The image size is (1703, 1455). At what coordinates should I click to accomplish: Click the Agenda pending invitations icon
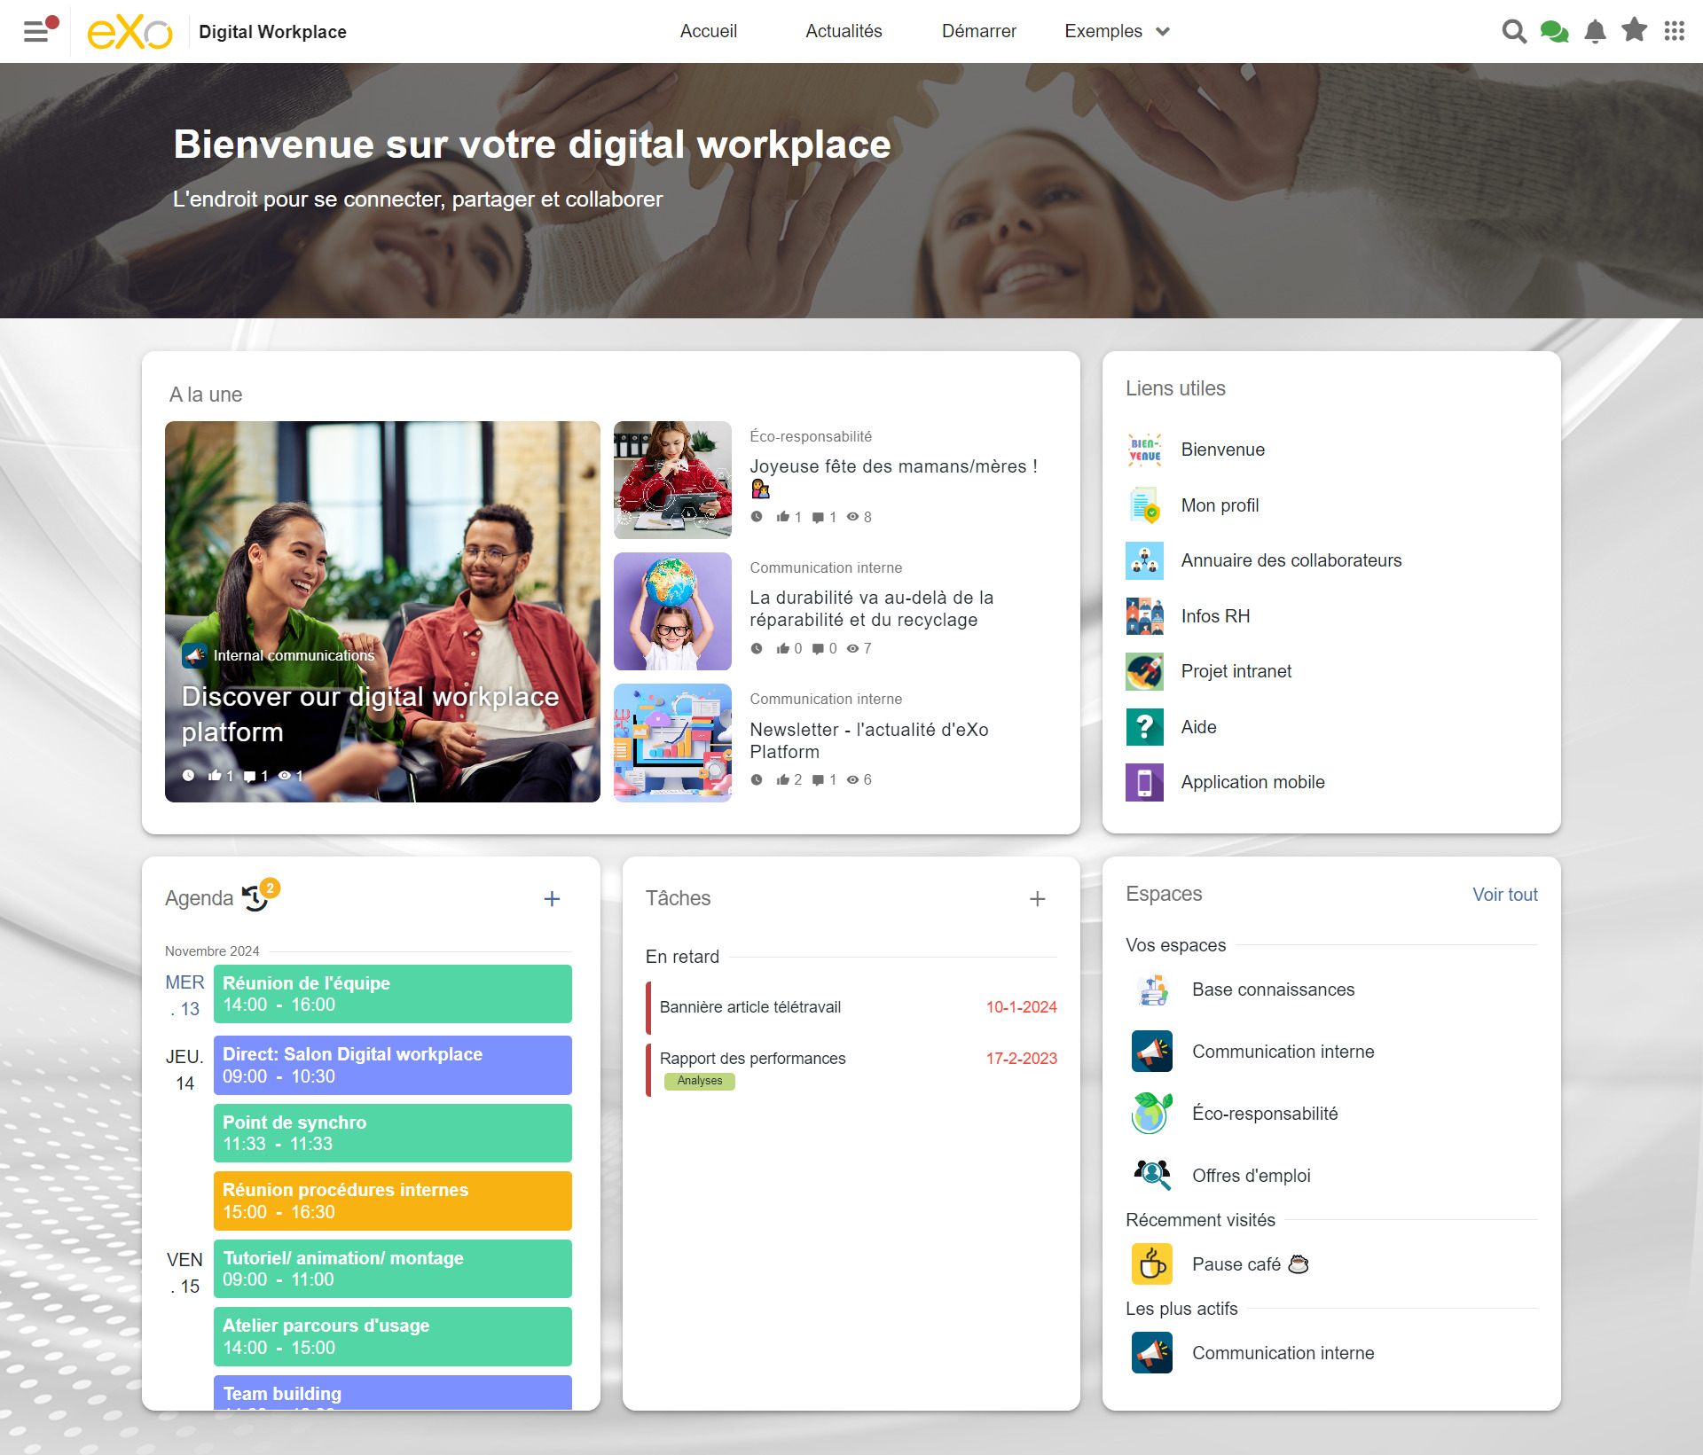pyautogui.click(x=256, y=897)
